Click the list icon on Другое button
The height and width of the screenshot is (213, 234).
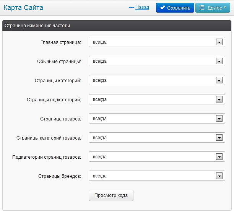click(202, 8)
